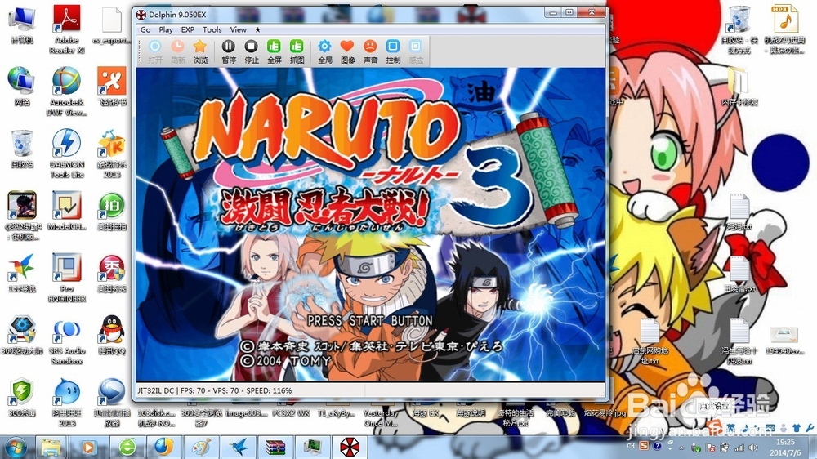Select the SRS Audio Sandbox desktop shortcut
817x459 pixels.
tap(67, 340)
